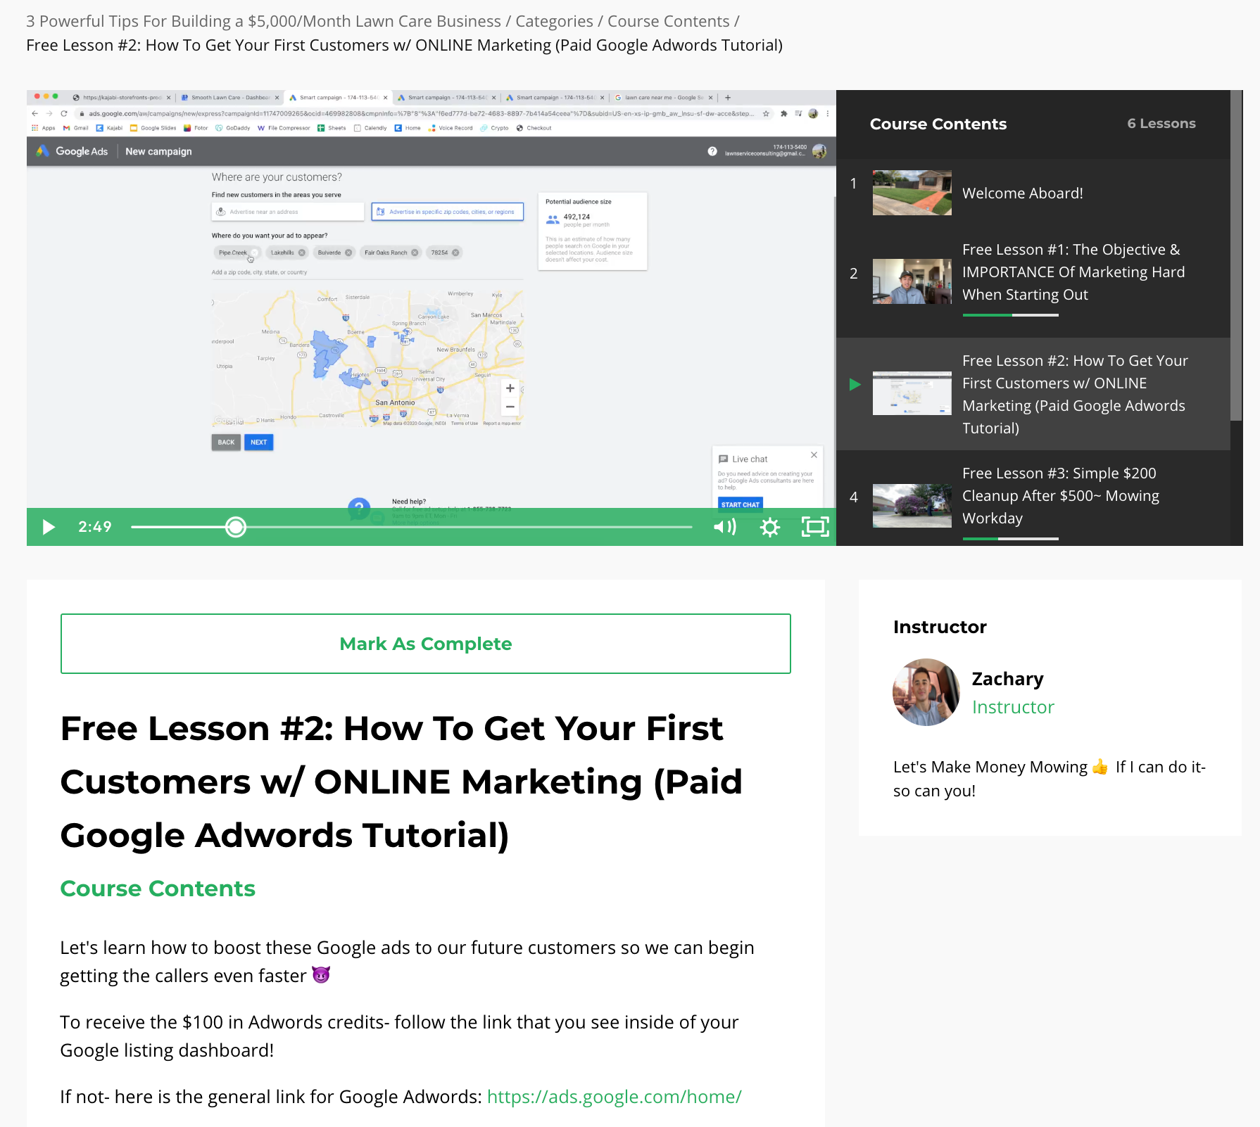Viewport: 1260px width, 1127px height.
Task: Click the 2:49 video timestamp
Action: click(95, 527)
